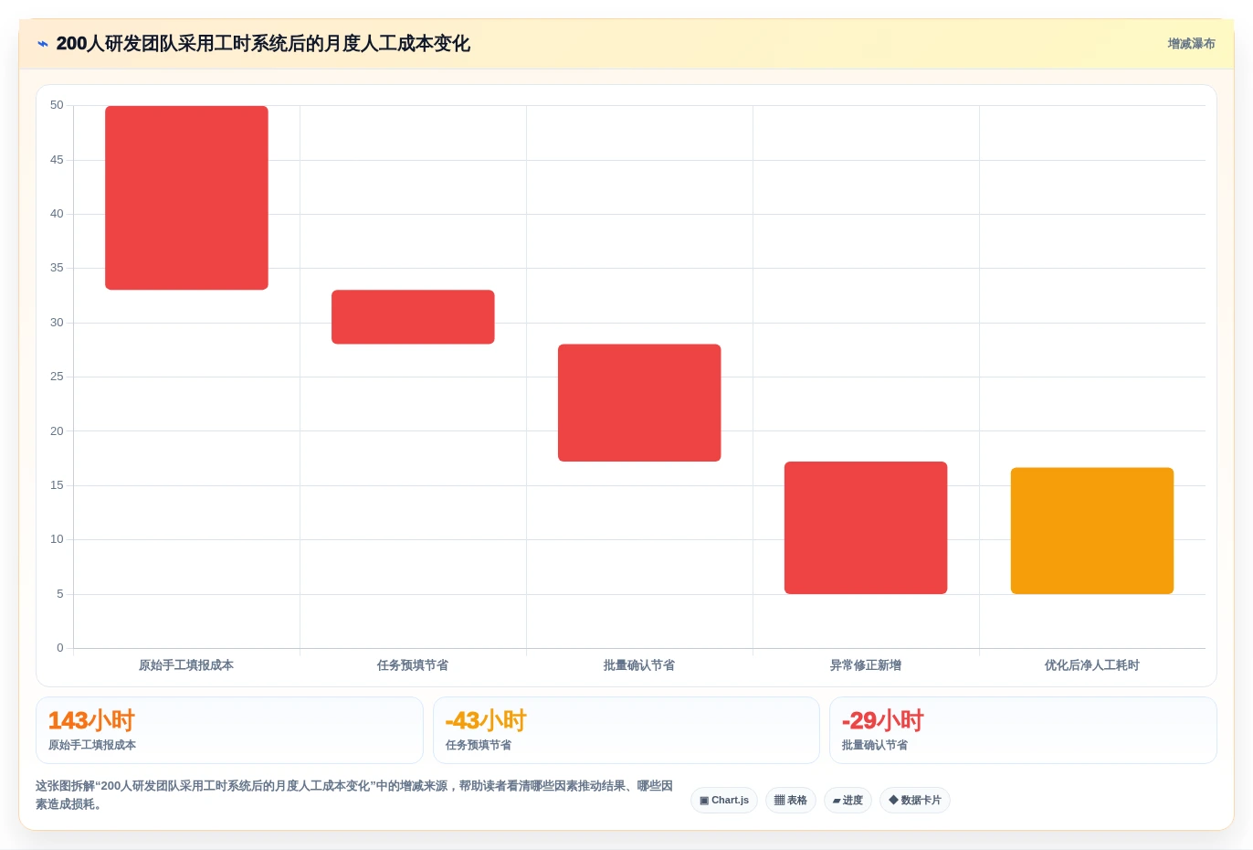This screenshot has width=1253, height=850.
Task: Click the -43小时 data card
Action: pyautogui.click(x=626, y=730)
